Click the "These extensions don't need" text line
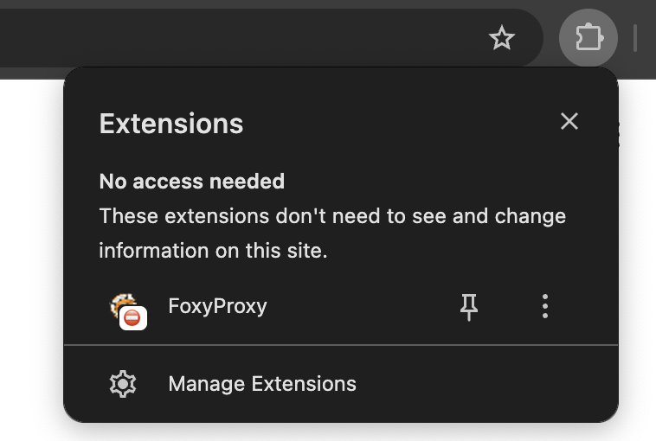Screen dimensions: 656x441 point(332,216)
